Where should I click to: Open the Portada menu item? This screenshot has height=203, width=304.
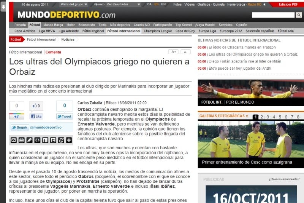point(20,25)
